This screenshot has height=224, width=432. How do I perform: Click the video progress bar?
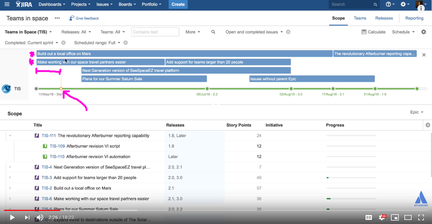click(x=216, y=210)
